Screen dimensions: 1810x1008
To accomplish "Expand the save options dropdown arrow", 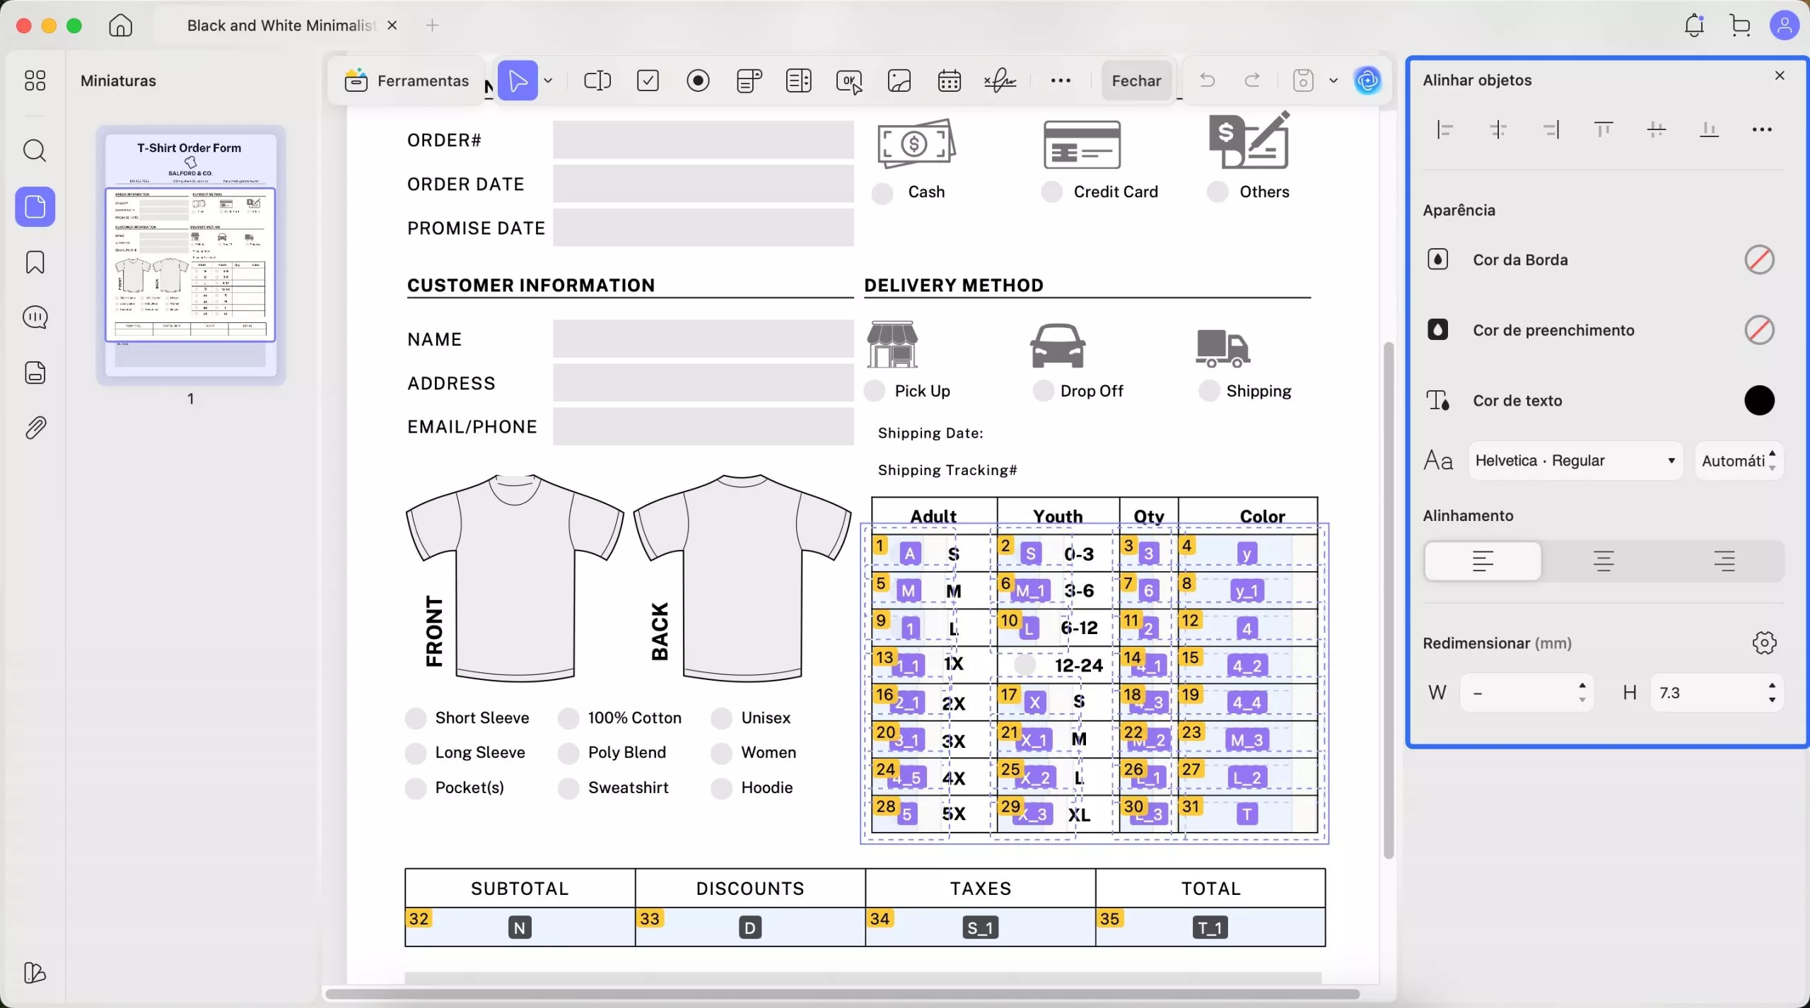I will tap(1333, 81).
